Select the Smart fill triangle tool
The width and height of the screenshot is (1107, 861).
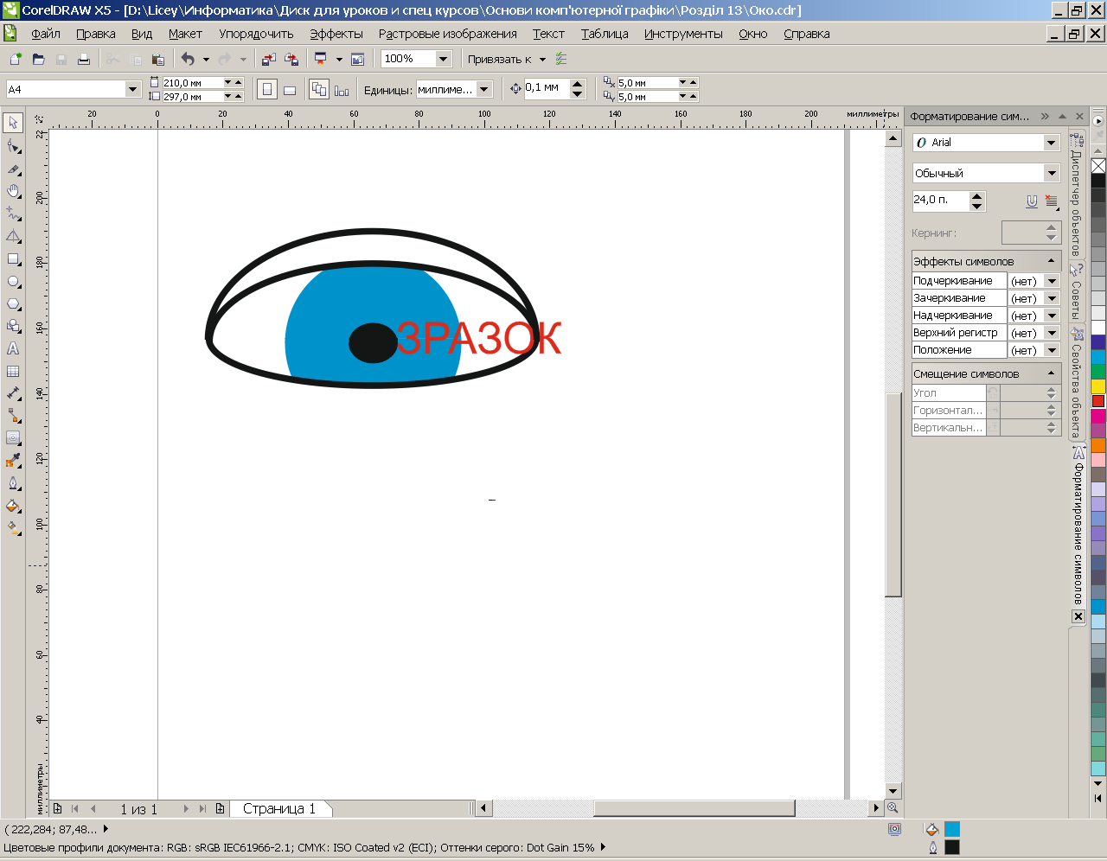[x=13, y=236]
